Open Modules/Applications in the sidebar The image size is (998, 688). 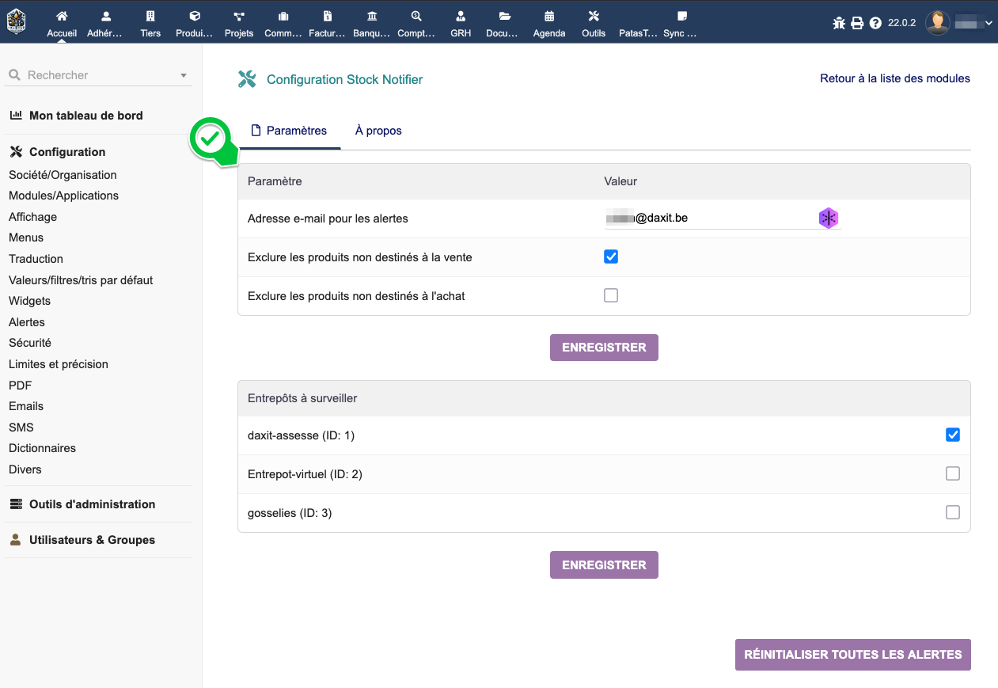coord(63,196)
